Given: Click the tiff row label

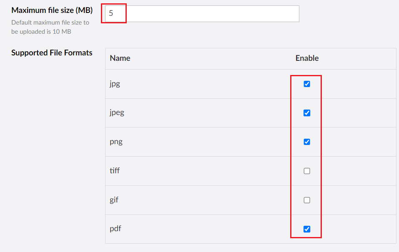Looking at the screenshot, I should (x=115, y=171).
